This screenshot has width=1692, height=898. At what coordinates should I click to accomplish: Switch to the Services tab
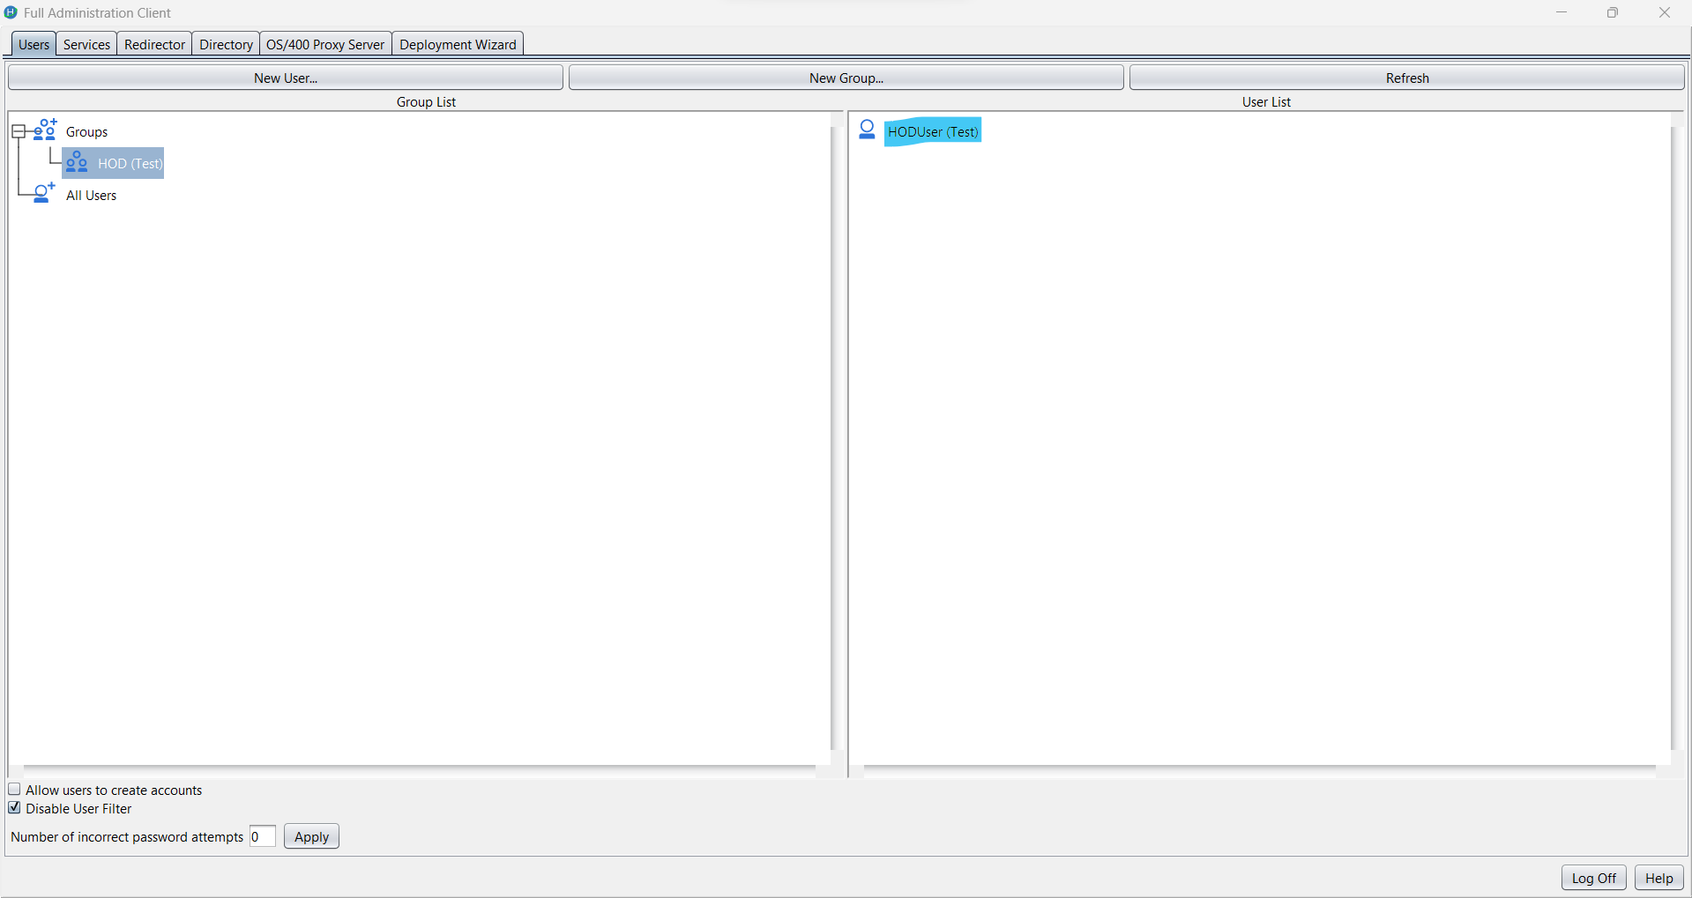[86, 43]
